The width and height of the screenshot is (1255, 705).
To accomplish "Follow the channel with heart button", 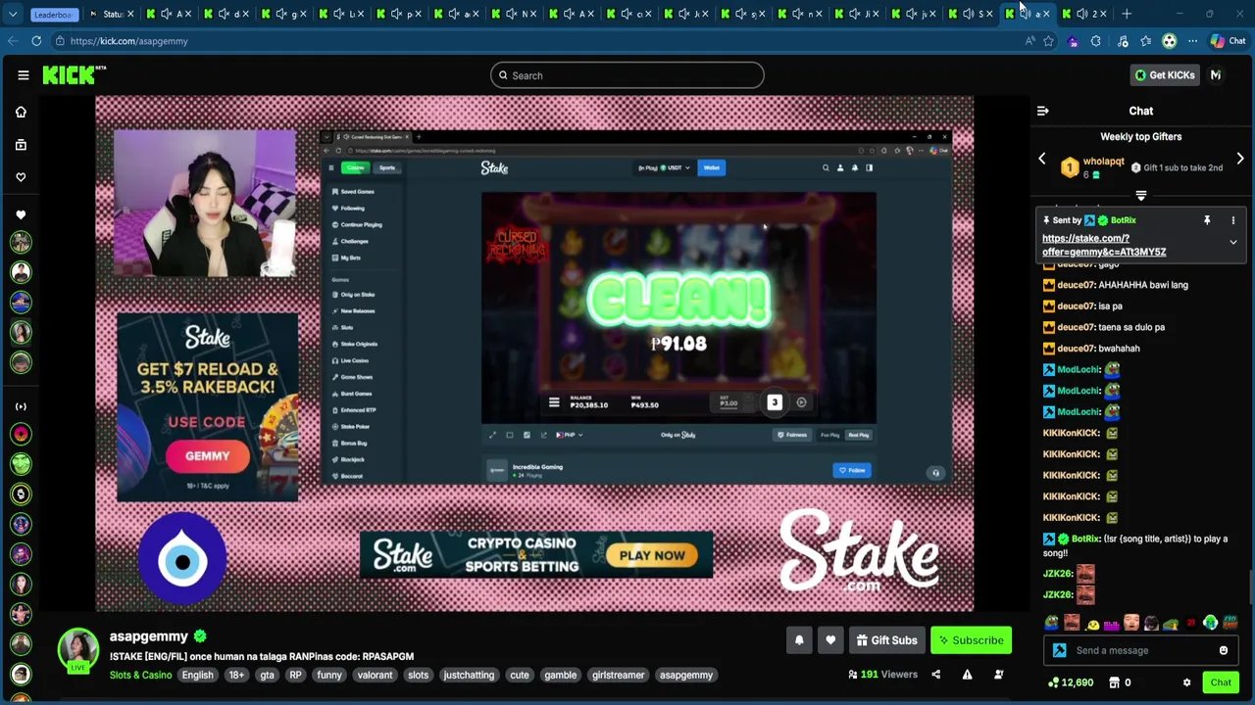I will click(830, 640).
